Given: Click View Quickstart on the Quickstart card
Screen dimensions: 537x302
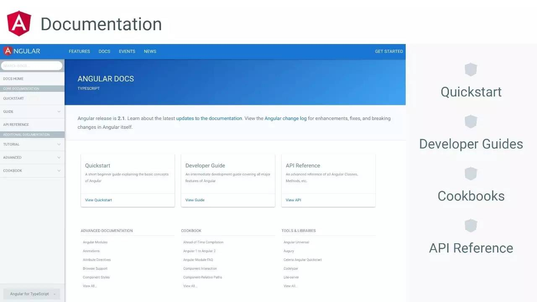Looking at the screenshot, I should point(99,200).
